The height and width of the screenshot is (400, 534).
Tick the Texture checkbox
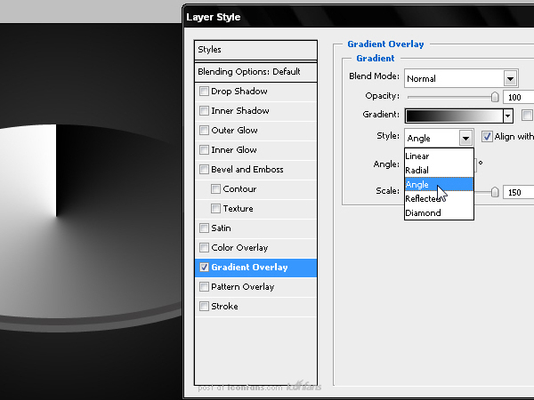pos(215,208)
